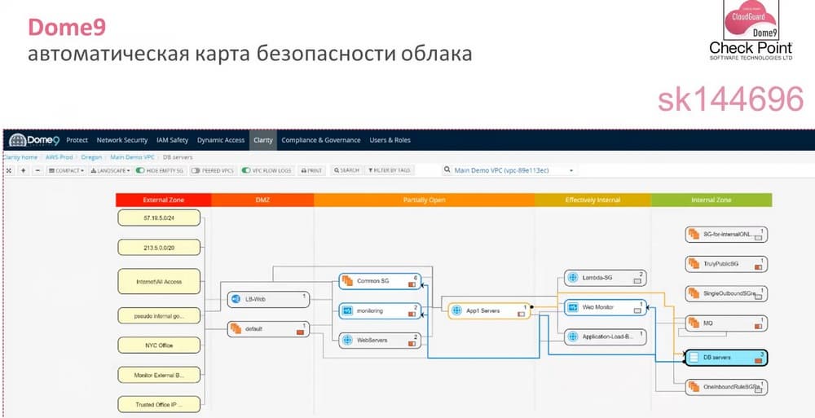Zoom out with the minus button

pos(37,170)
